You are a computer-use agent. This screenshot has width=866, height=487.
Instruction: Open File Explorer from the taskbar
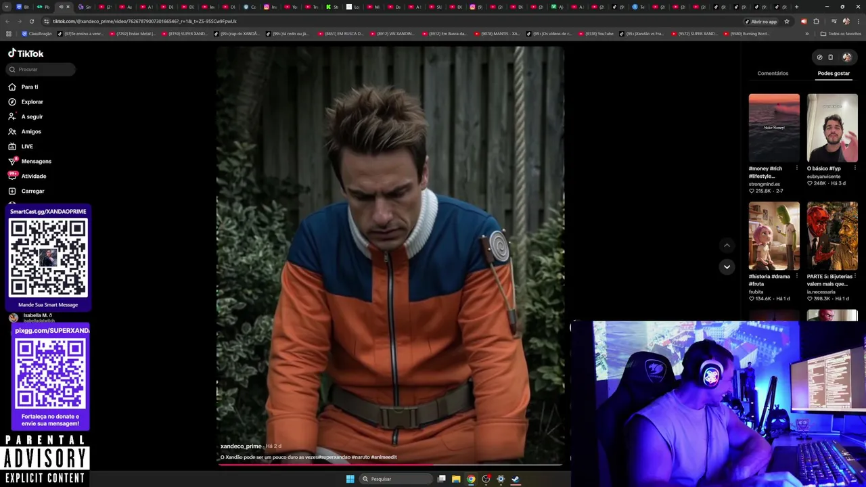456,479
